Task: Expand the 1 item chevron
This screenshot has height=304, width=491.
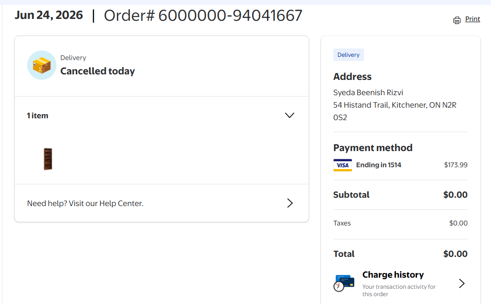Action: [289, 115]
